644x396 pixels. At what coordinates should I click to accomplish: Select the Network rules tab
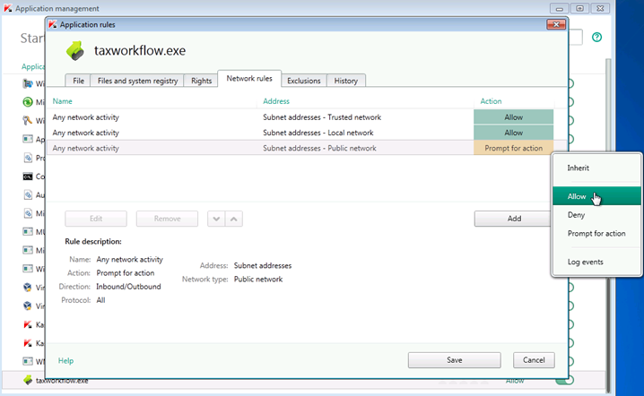pos(249,78)
